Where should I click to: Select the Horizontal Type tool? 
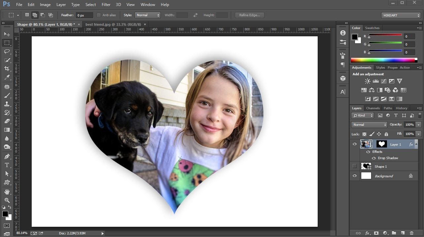pyautogui.click(x=7, y=165)
